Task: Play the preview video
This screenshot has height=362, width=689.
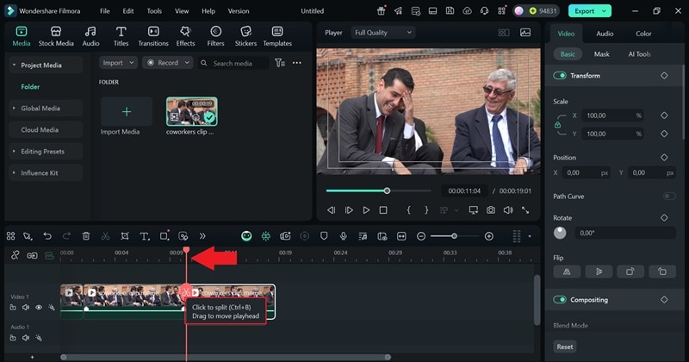Action: [x=366, y=210]
